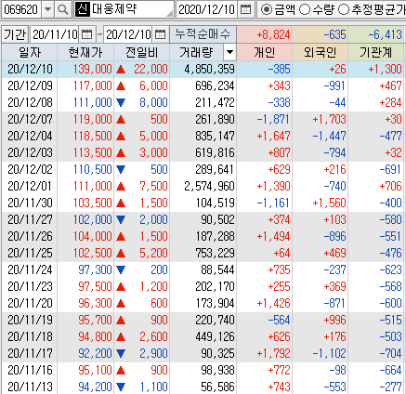
Task: Click the stock name field 대웅제약
Action: [124, 9]
